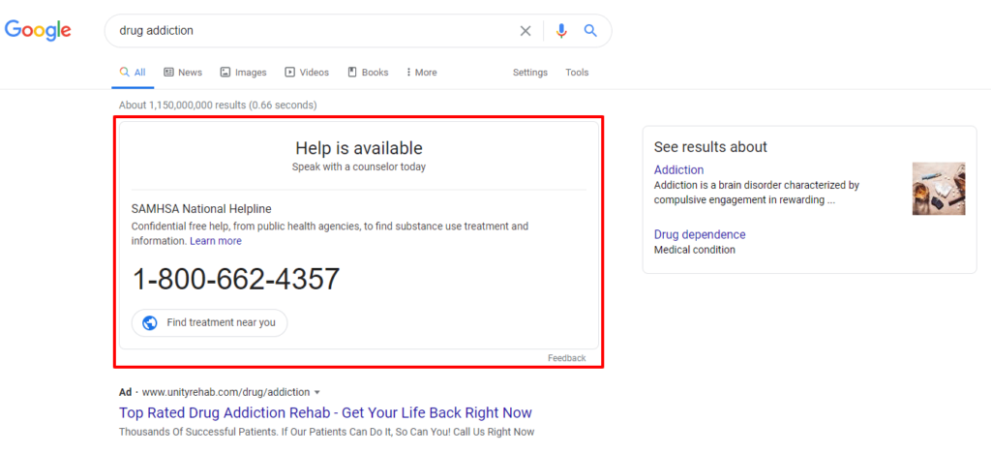Switch to the News tab
This screenshot has width=991, height=453.
[x=183, y=73]
